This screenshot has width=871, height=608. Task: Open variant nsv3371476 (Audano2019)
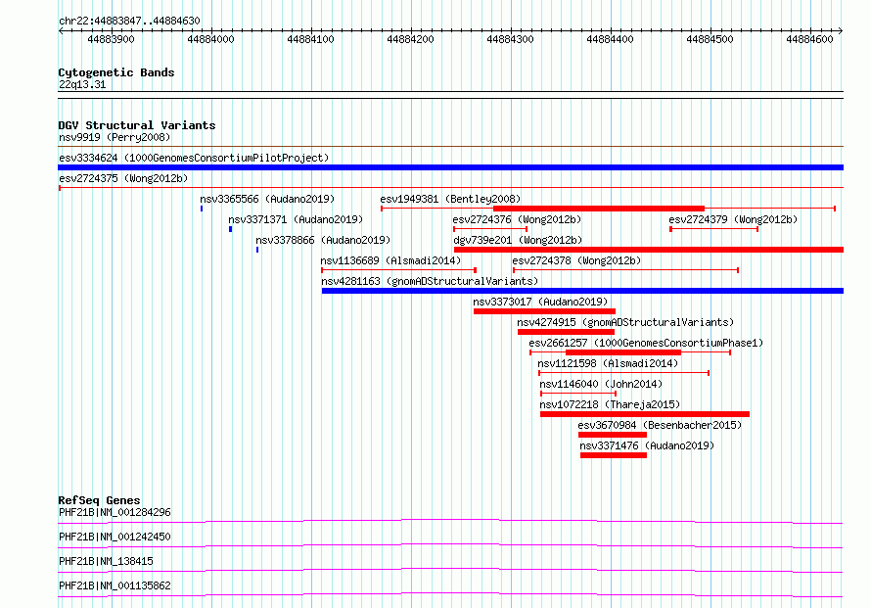[x=647, y=445]
